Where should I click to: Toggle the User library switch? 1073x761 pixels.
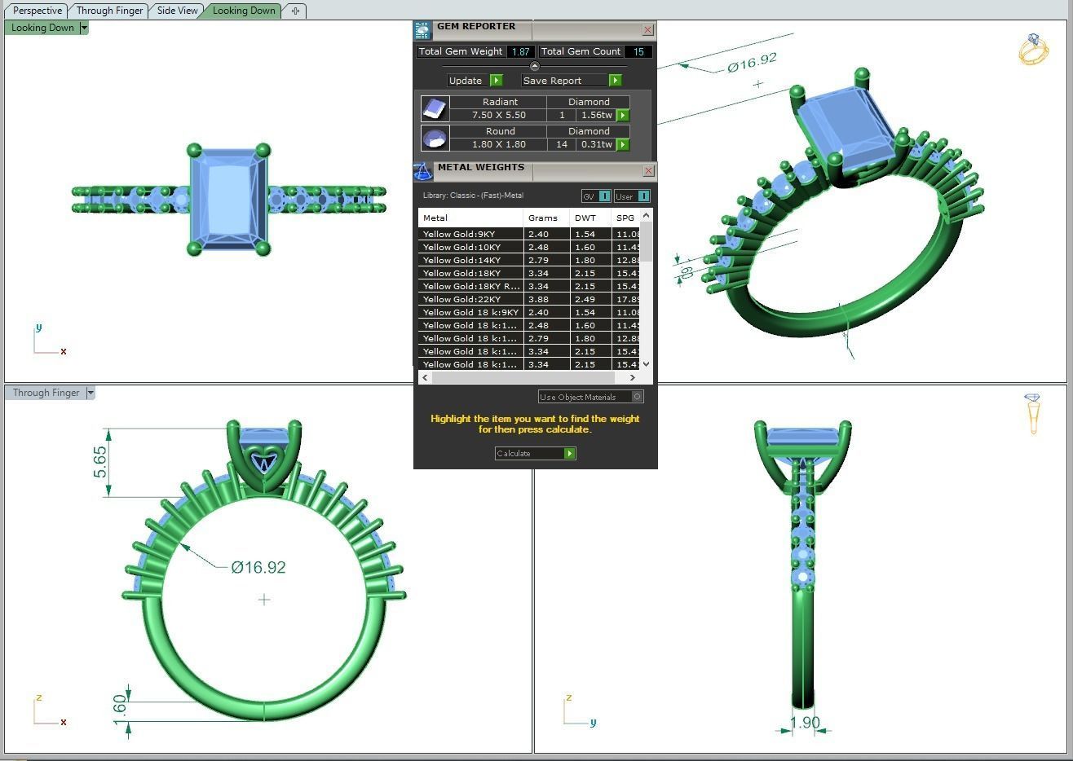point(632,196)
